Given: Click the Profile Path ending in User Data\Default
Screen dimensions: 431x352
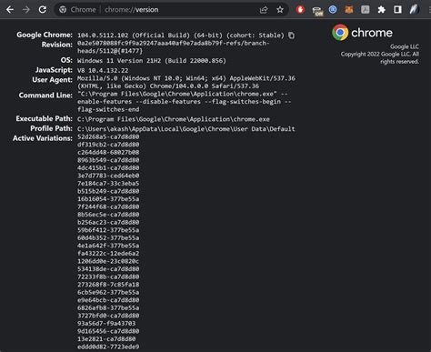Looking at the screenshot, I should (x=185, y=129).
